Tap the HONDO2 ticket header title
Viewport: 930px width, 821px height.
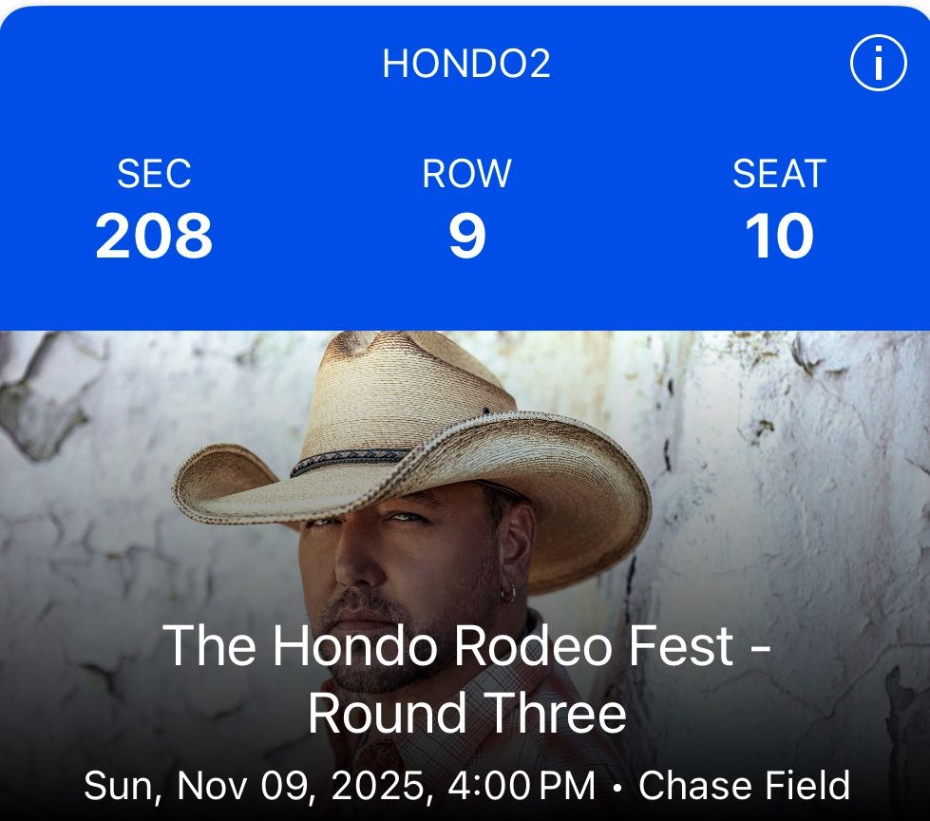[x=465, y=64]
